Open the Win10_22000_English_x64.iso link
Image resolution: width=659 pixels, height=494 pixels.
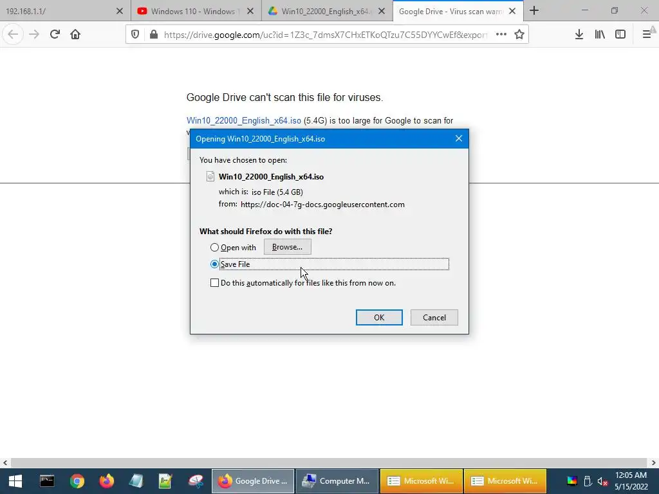click(244, 120)
